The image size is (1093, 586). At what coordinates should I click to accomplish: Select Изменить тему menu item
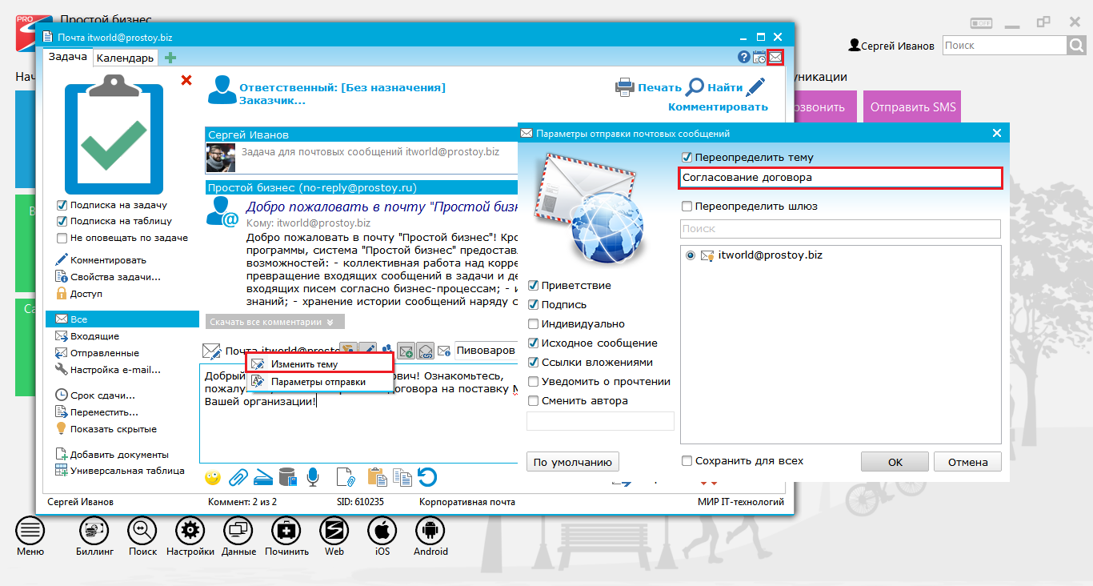pos(319,363)
